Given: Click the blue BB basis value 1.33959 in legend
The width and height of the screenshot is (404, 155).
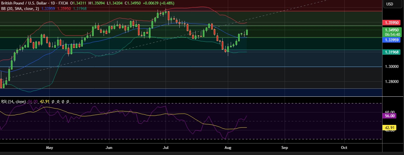Looking at the screenshot, I should pyautogui.click(x=48, y=9).
